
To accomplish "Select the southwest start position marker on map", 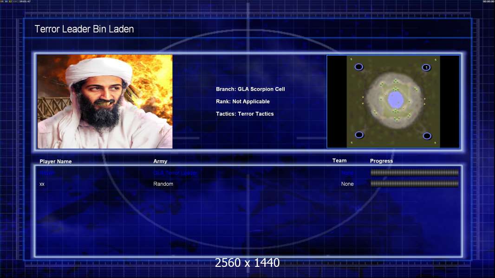I will 359,135.
